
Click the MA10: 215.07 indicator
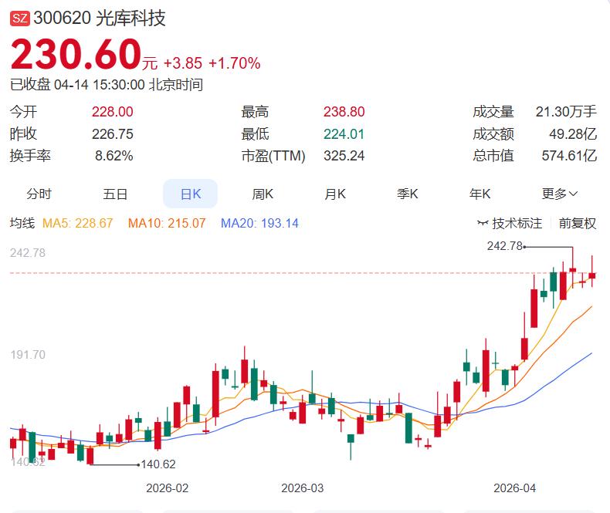click(x=167, y=223)
